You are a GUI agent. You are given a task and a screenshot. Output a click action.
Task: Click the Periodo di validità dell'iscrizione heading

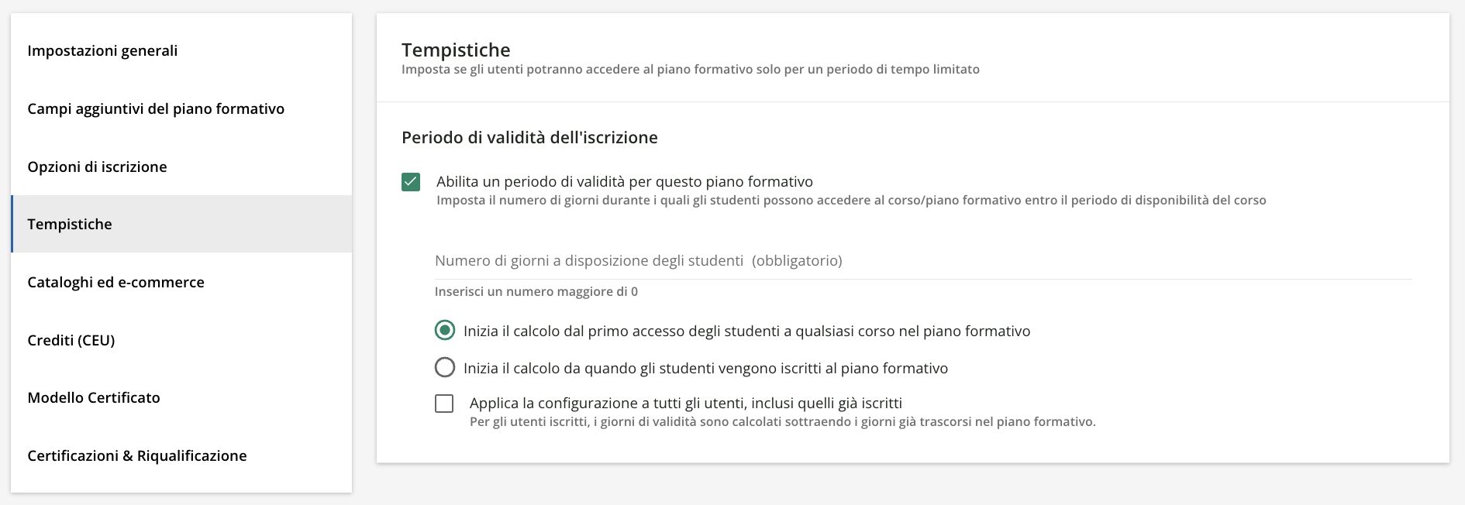click(x=529, y=137)
